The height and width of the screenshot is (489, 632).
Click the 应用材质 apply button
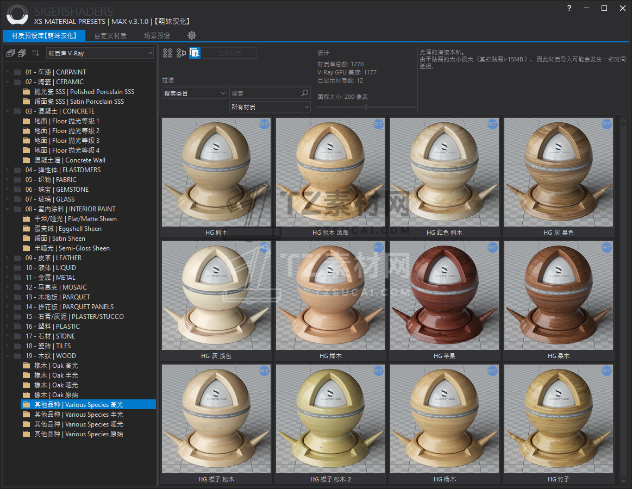click(230, 53)
